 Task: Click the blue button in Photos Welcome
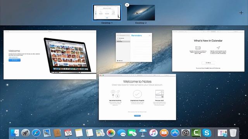pos(15,60)
